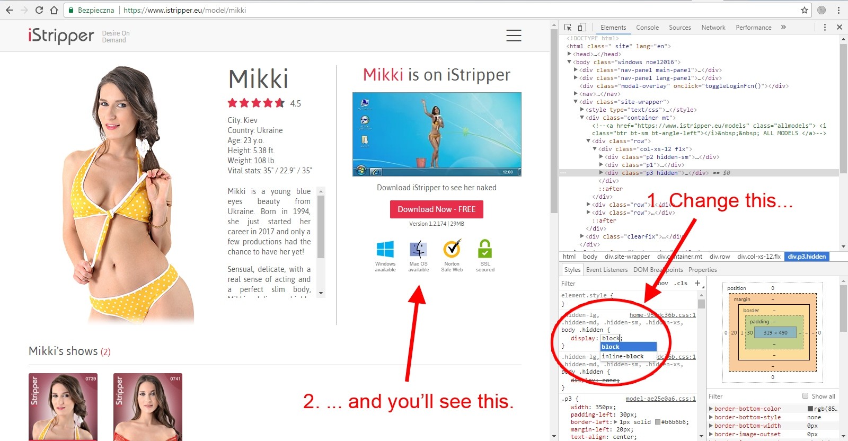Open the model-ae25e0a6.css:1 source link
The image size is (848, 441).
tap(660, 399)
